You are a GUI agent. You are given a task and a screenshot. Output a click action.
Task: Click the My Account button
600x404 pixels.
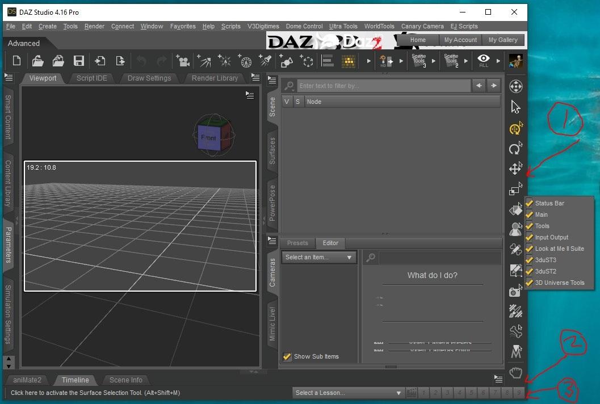(x=460, y=40)
